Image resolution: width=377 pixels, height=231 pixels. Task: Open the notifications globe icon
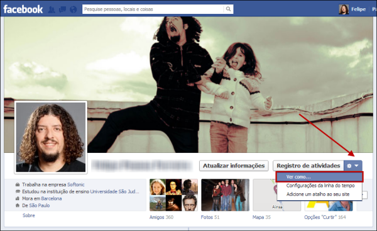coord(73,9)
